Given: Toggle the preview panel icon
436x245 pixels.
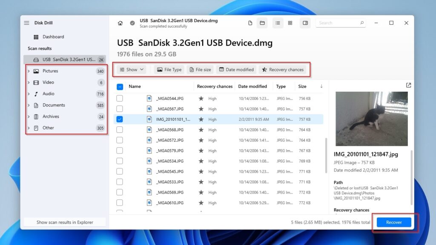Looking at the screenshot, I should tap(305, 23).
